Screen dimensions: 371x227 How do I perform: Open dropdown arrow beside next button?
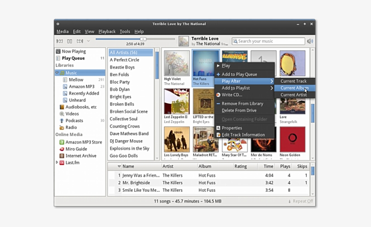(88, 41)
